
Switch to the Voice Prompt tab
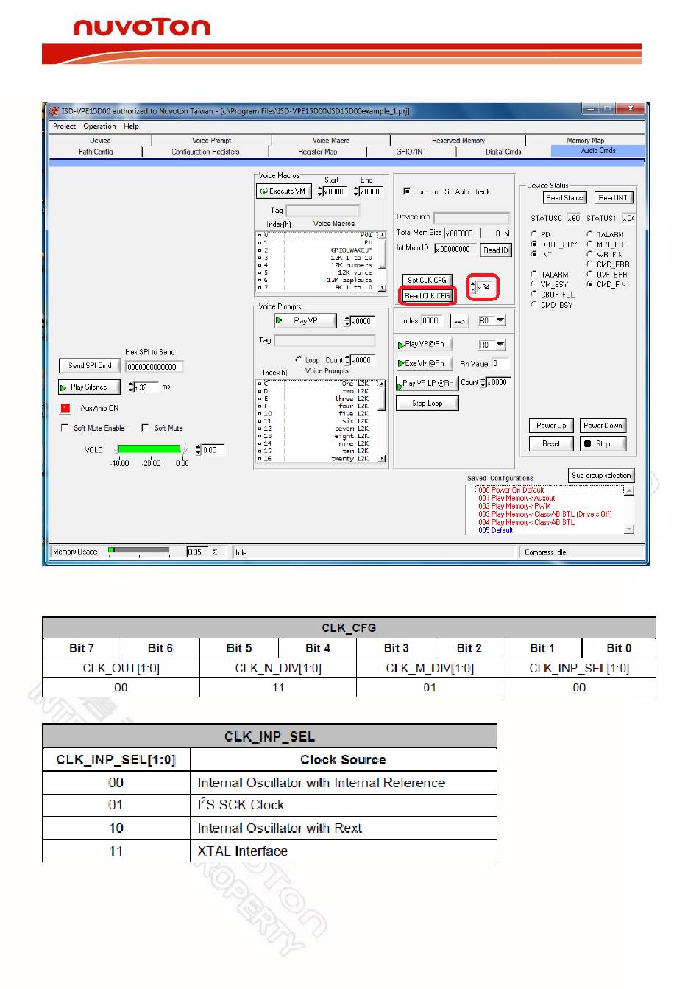point(212,141)
